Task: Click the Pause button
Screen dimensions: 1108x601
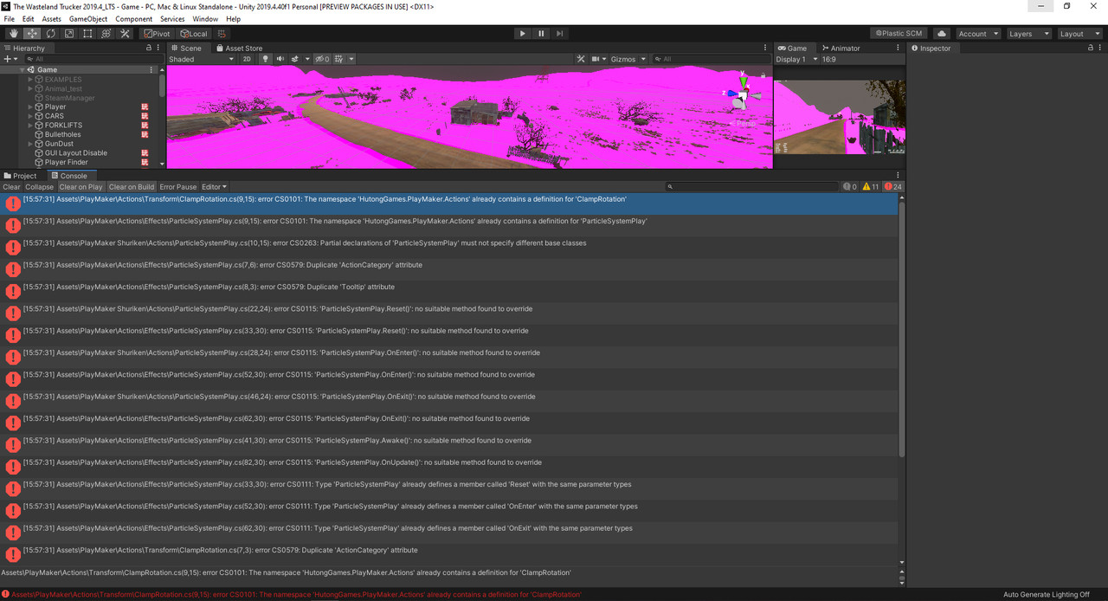Action: (541, 34)
